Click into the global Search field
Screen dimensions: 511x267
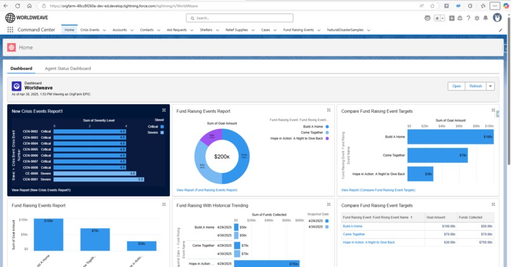(x=240, y=18)
